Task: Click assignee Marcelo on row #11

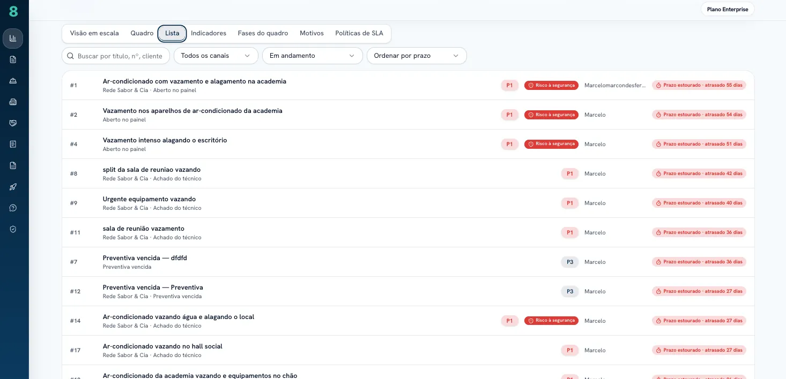Action: tap(595, 232)
